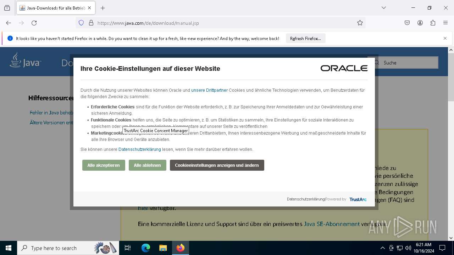The width and height of the screenshot is (454, 255).
Task: Open volume control tray icon
Action: tap(408, 248)
